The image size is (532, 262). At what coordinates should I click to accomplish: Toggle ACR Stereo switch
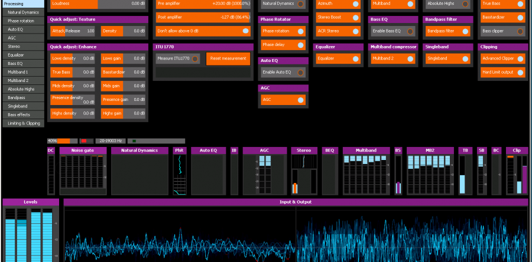coord(338,31)
